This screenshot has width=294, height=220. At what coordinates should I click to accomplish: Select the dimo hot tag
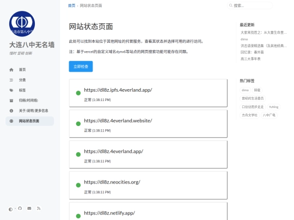[x=245, y=90]
